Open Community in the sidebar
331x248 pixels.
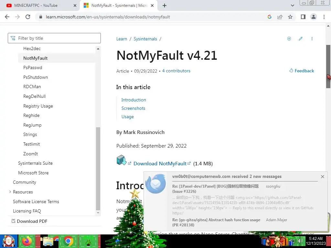(x=25, y=182)
